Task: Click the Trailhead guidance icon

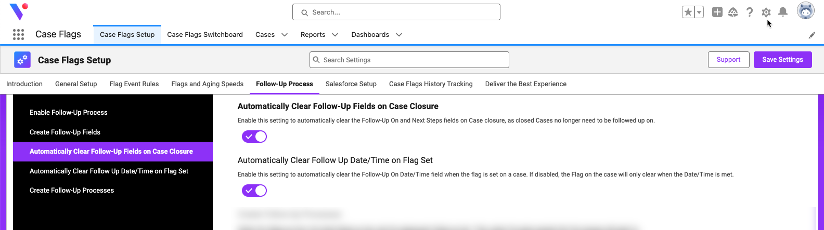Action: 733,12
